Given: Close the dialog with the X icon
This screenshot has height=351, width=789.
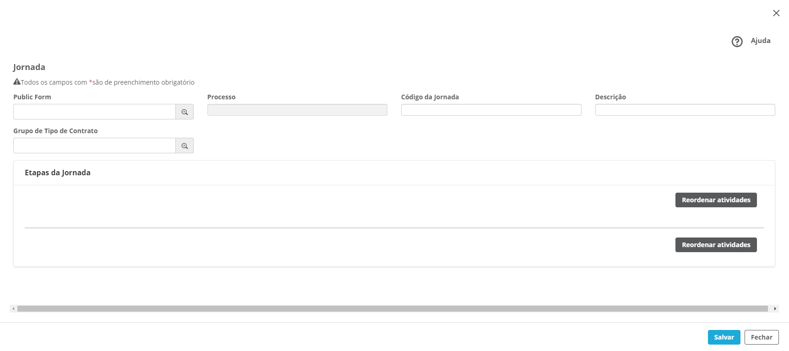Looking at the screenshot, I should coord(776,13).
